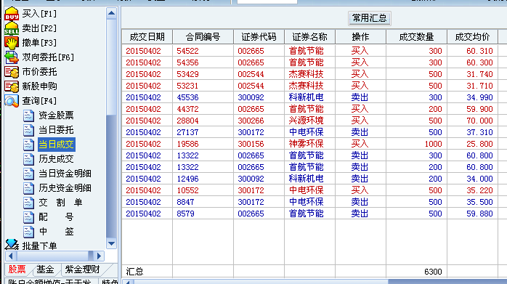This screenshot has width=507, height=284.
Task: Click the document icon beside 配号
Action: point(28,217)
